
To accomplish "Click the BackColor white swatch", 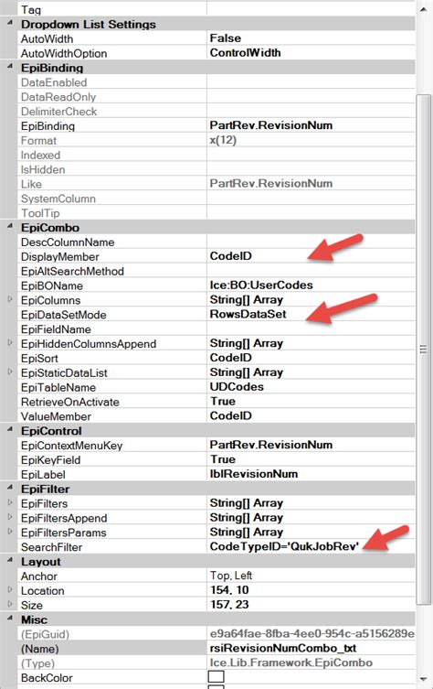I will 216,677.
